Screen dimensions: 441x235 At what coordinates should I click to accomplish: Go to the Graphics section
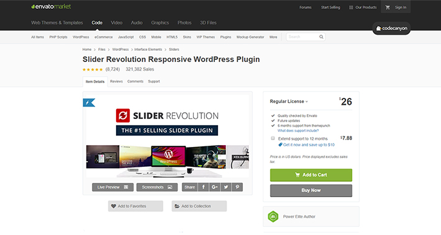pos(160,23)
